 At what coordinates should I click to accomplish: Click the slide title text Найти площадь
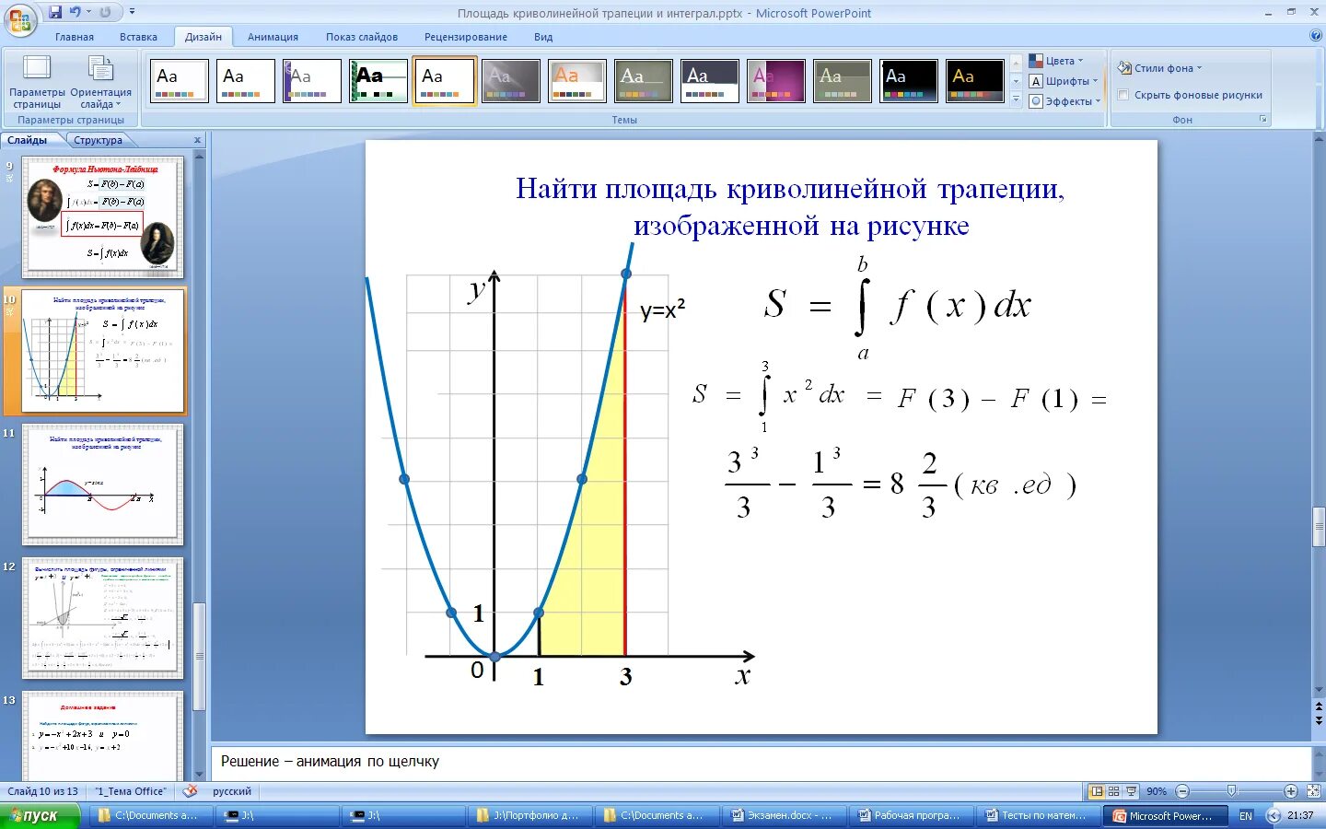click(x=789, y=206)
